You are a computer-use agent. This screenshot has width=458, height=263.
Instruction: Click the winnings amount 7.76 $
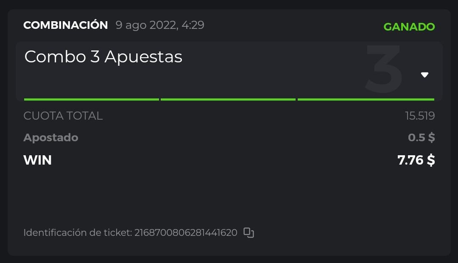(416, 160)
